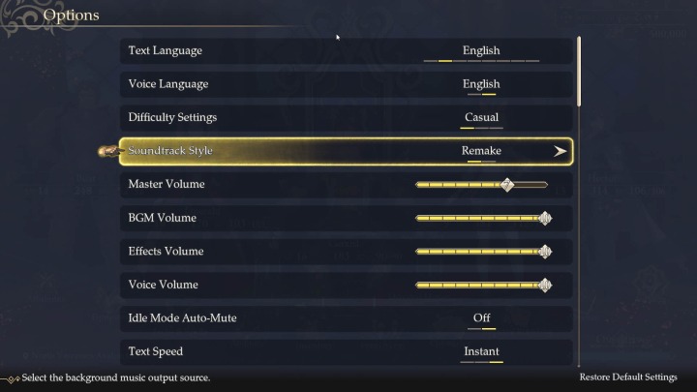Click the Effects Volume diamond handle

(545, 252)
